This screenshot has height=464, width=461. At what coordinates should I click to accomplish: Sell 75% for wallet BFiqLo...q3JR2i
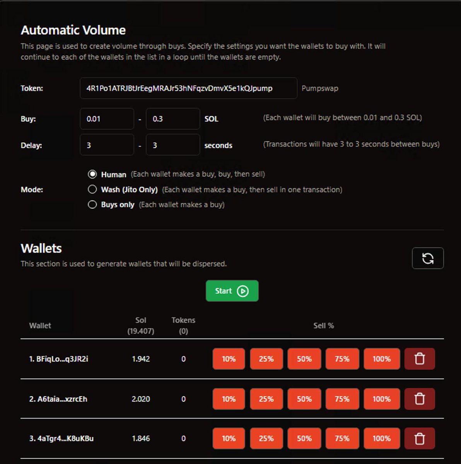[x=342, y=359]
